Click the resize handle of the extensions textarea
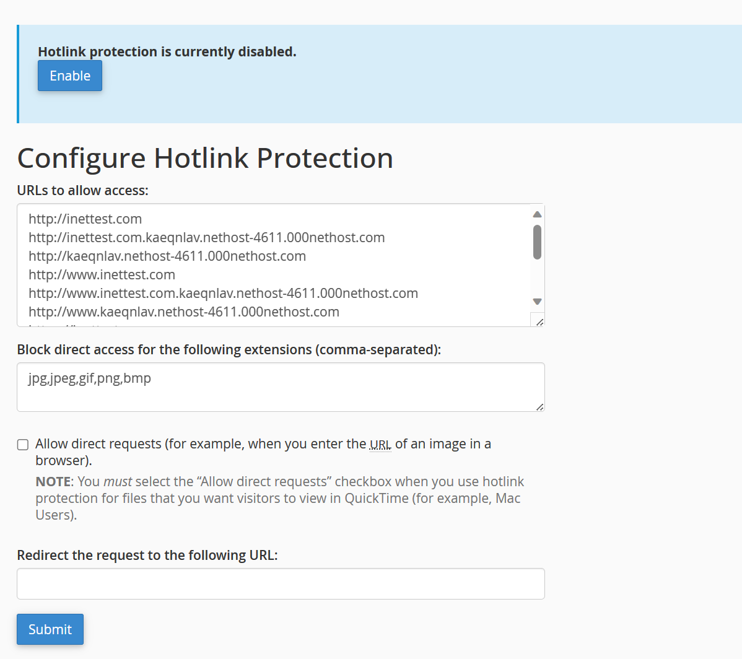742x659 pixels. pyautogui.click(x=539, y=407)
